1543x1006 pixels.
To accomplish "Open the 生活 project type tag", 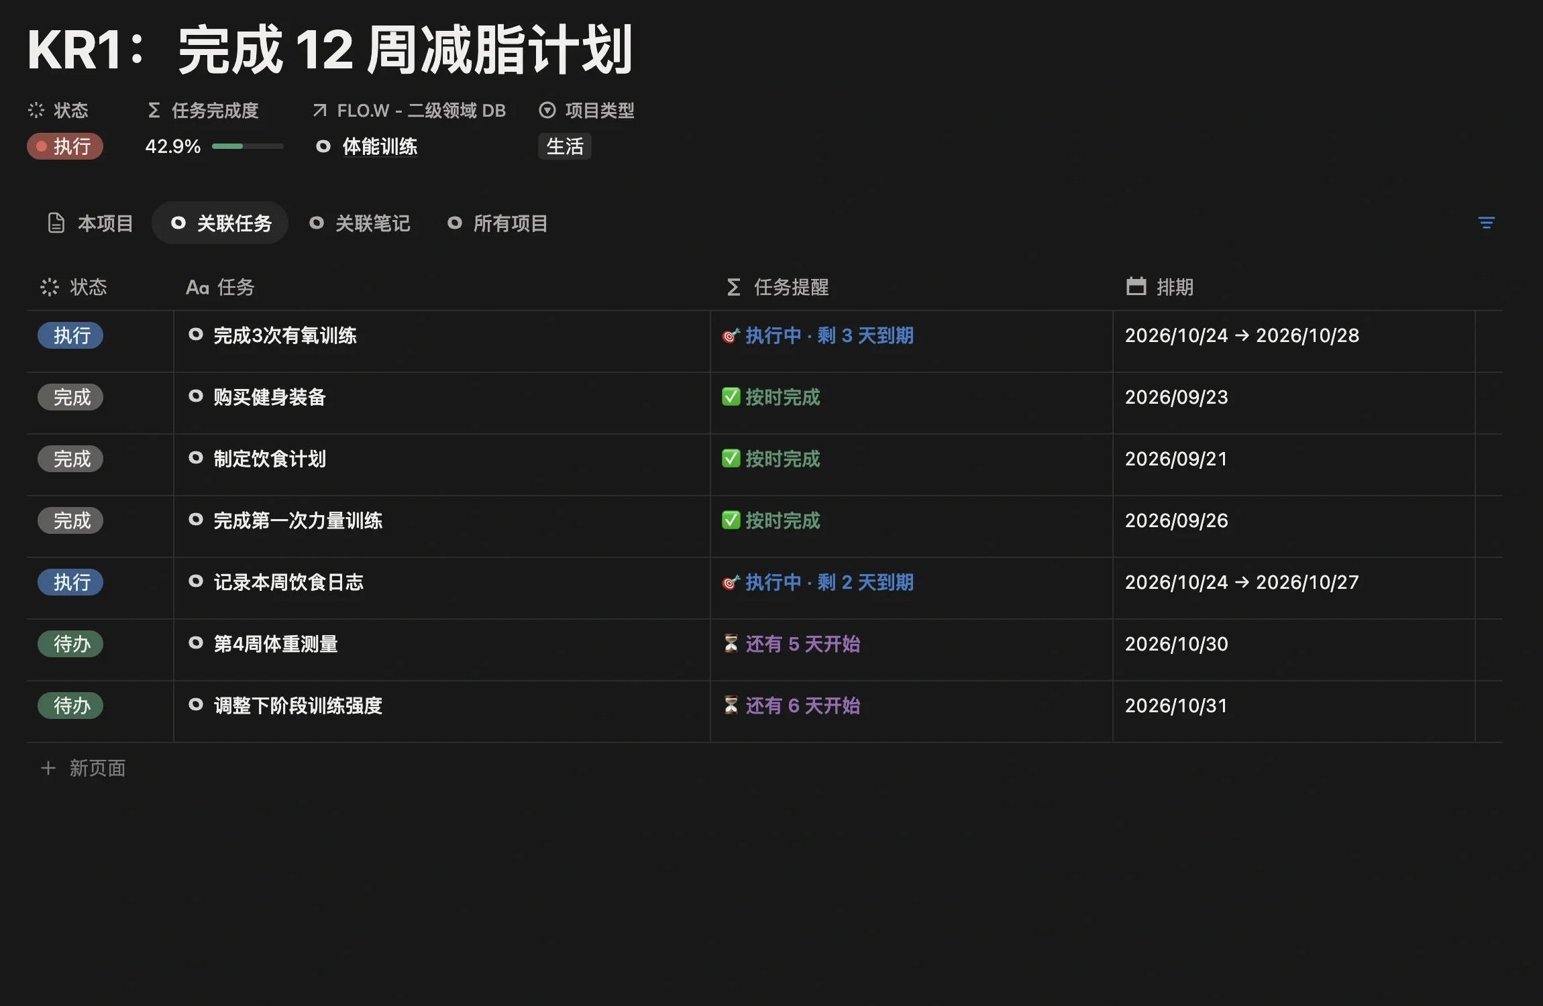I will point(565,146).
